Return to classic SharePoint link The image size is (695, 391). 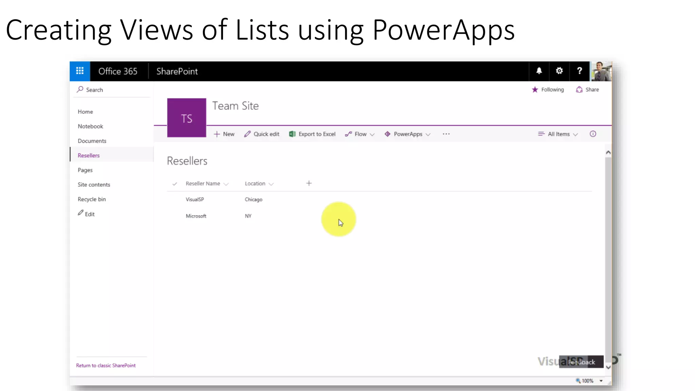click(x=106, y=366)
